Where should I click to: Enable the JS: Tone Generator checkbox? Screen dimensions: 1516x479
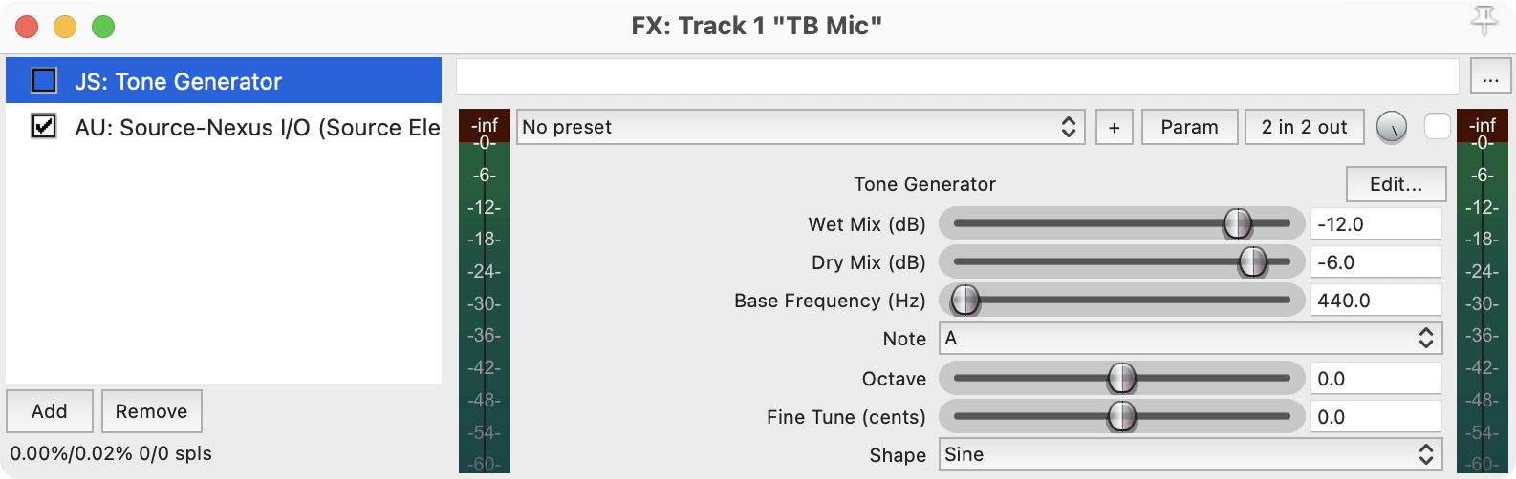44,81
